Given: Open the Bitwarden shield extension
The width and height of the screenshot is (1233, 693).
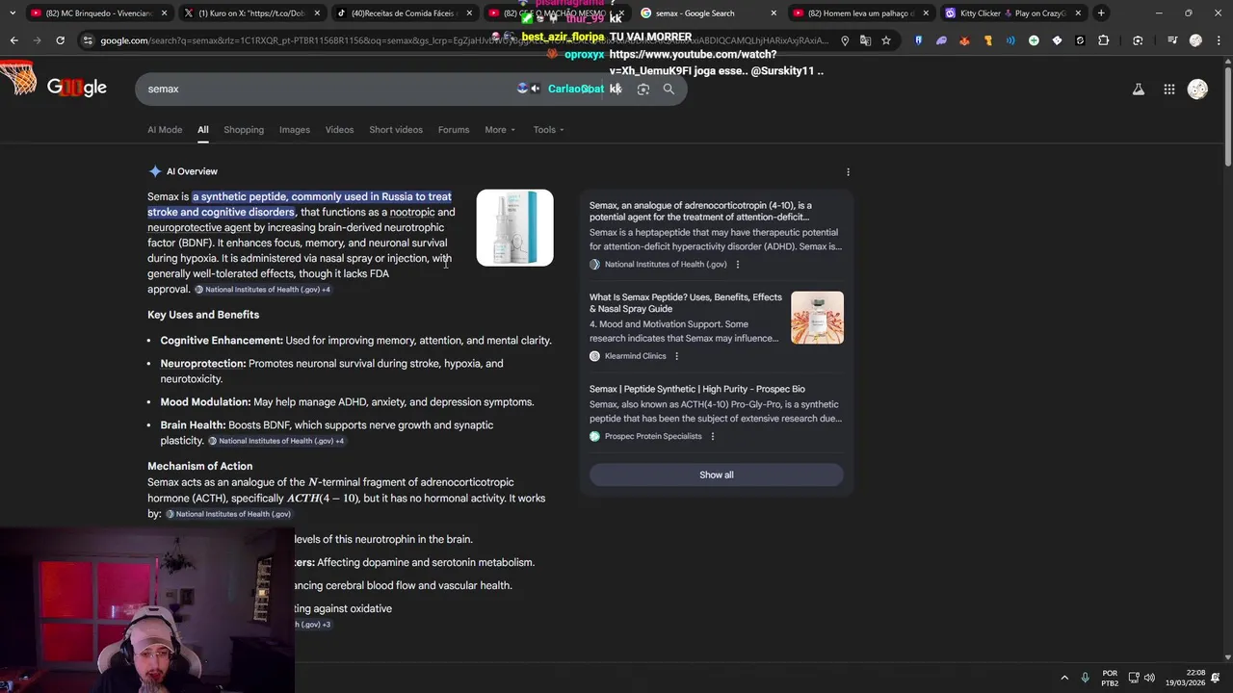Looking at the screenshot, I should (918, 40).
